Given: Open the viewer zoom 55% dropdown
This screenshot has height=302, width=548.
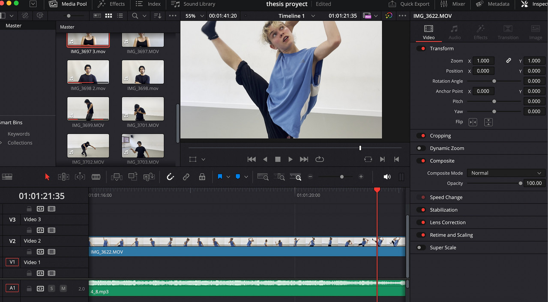Looking at the screenshot, I should click(x=195, y=16).
